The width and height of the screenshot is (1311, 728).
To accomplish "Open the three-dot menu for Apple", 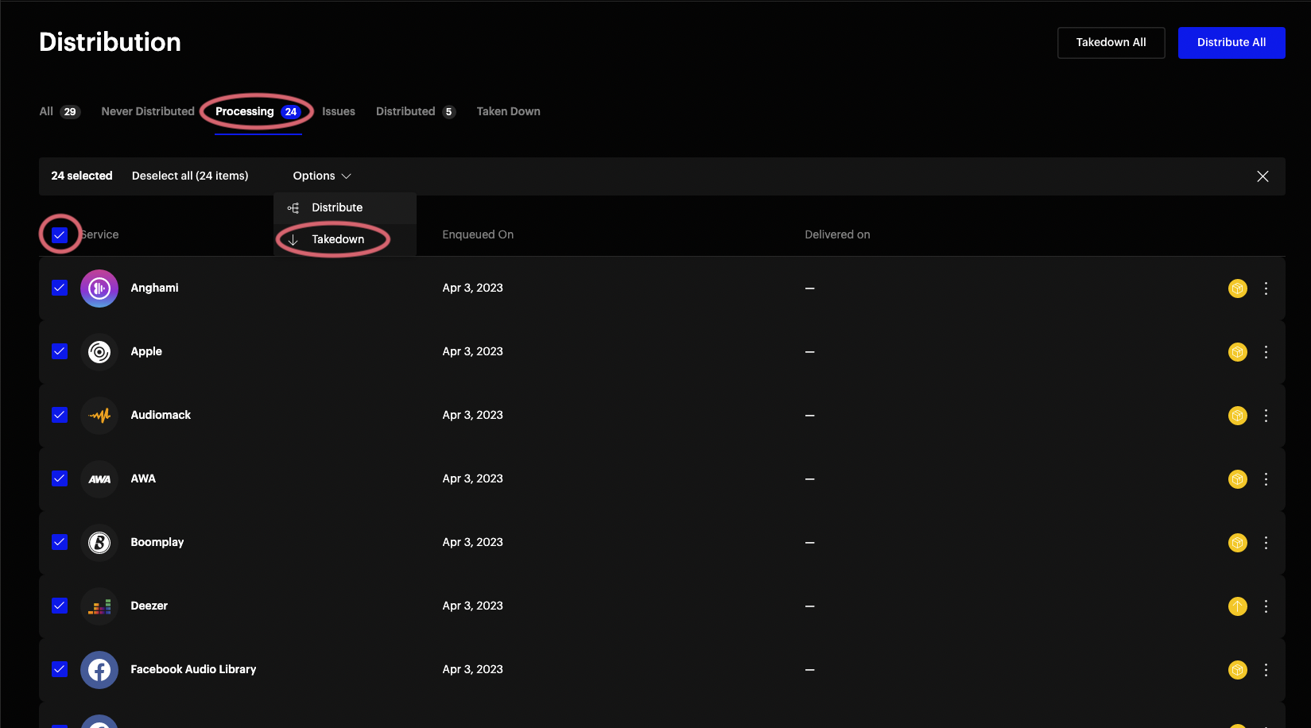I will pyautogui.click(x=1266, y=352).
